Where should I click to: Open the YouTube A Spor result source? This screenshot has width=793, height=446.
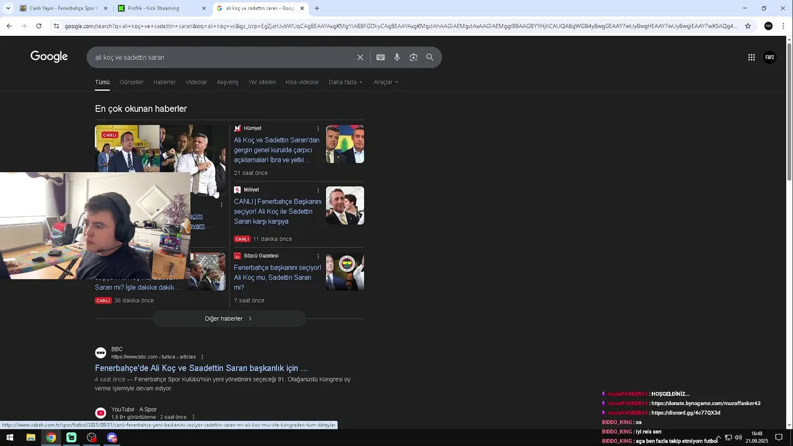pyautogui.click(x=134, y=409)
